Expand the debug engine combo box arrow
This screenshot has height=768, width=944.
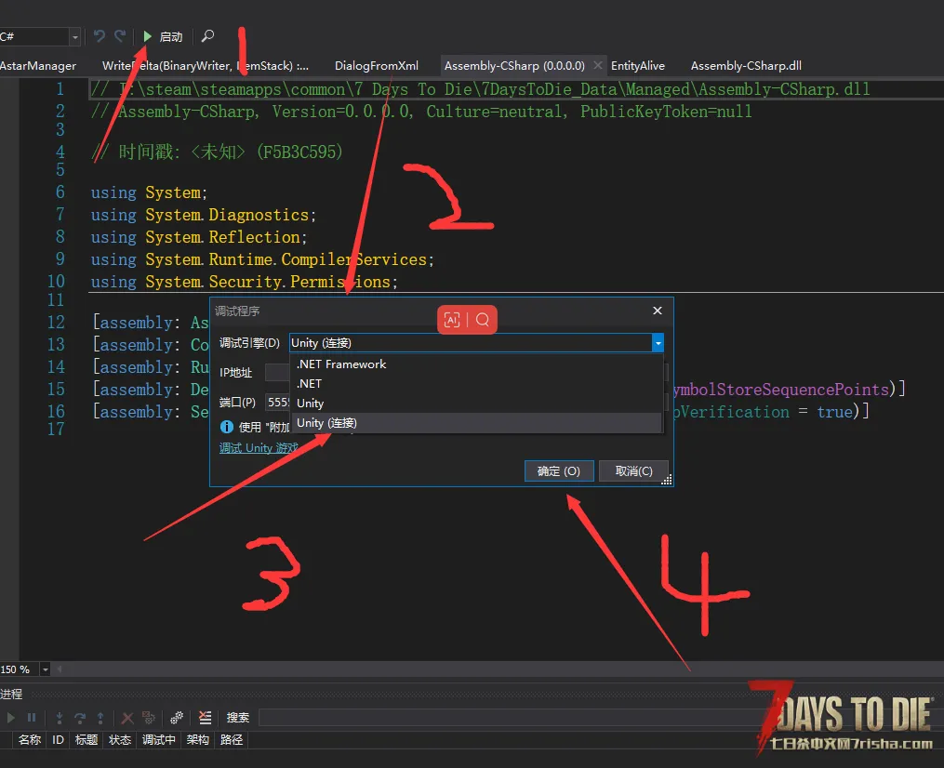pos(658,343)
